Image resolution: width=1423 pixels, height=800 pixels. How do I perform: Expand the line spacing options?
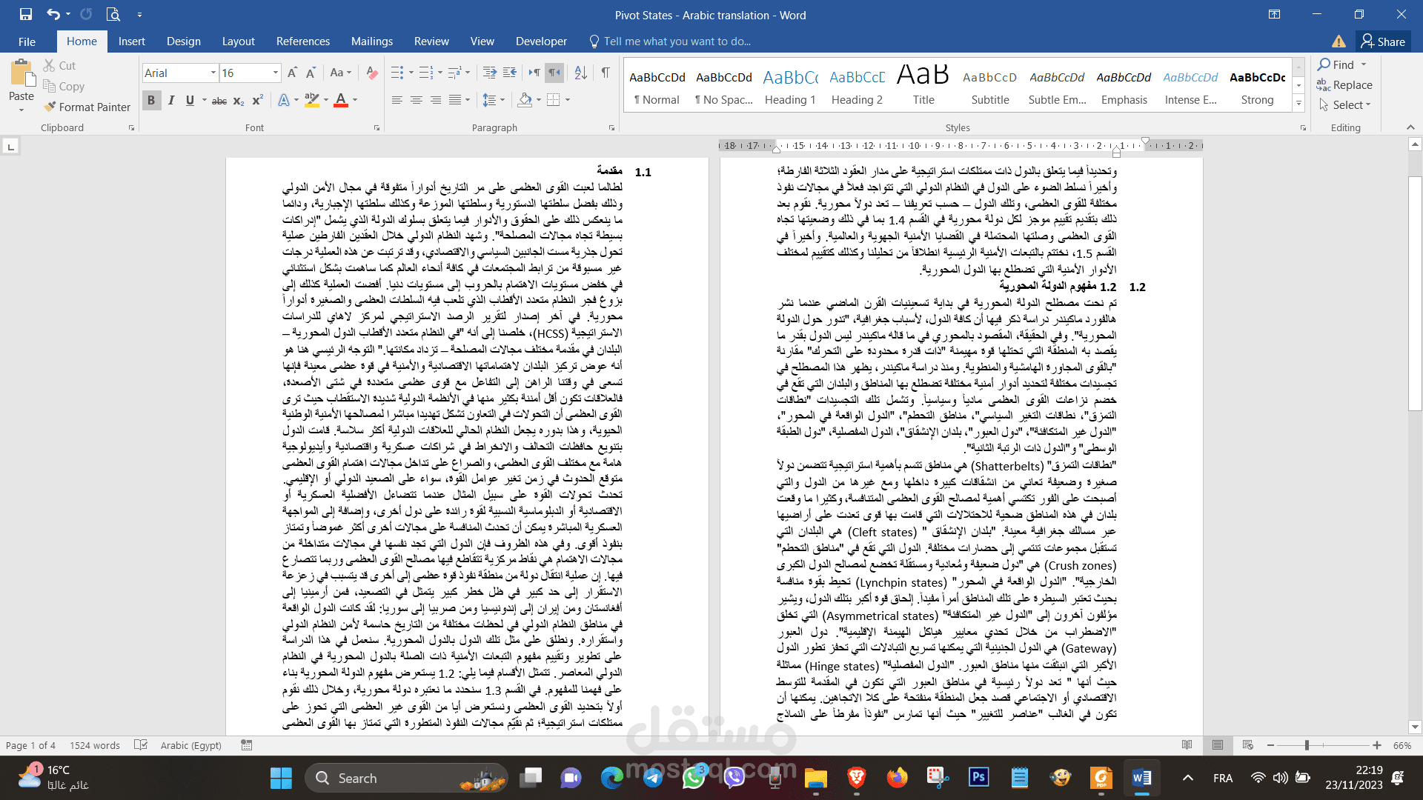[494, 100]
